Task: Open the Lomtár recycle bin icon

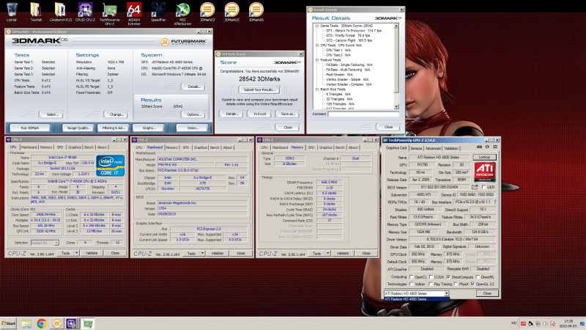Action: pyautogui.click(x=12, y=12)
